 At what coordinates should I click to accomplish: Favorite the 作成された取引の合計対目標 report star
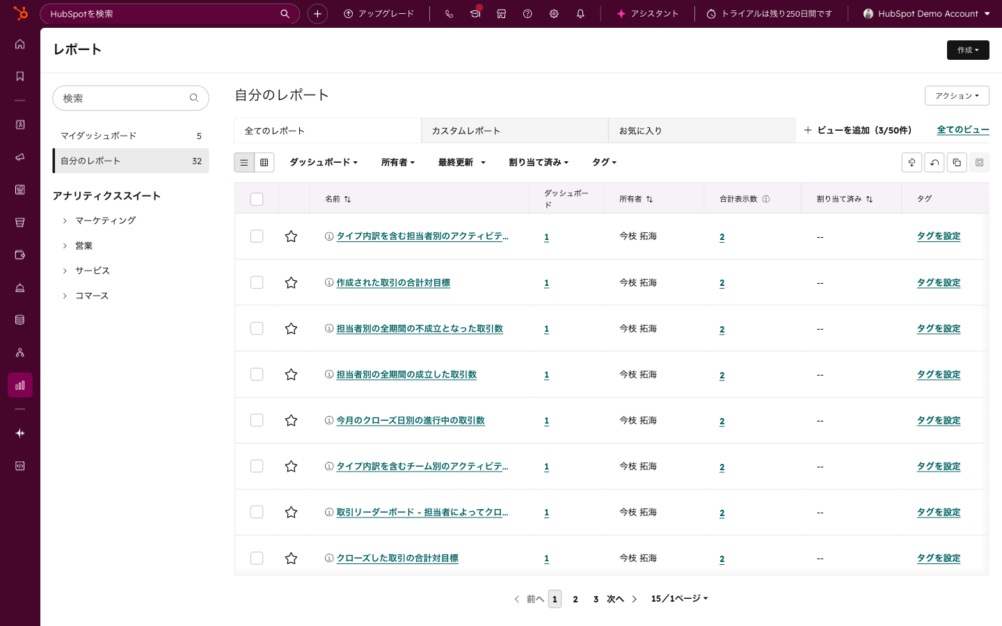point(291,282)
